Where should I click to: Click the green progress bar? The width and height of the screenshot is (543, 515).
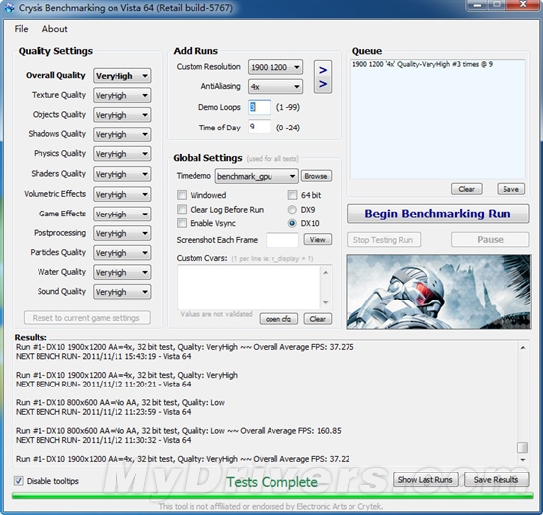(272, 496)
